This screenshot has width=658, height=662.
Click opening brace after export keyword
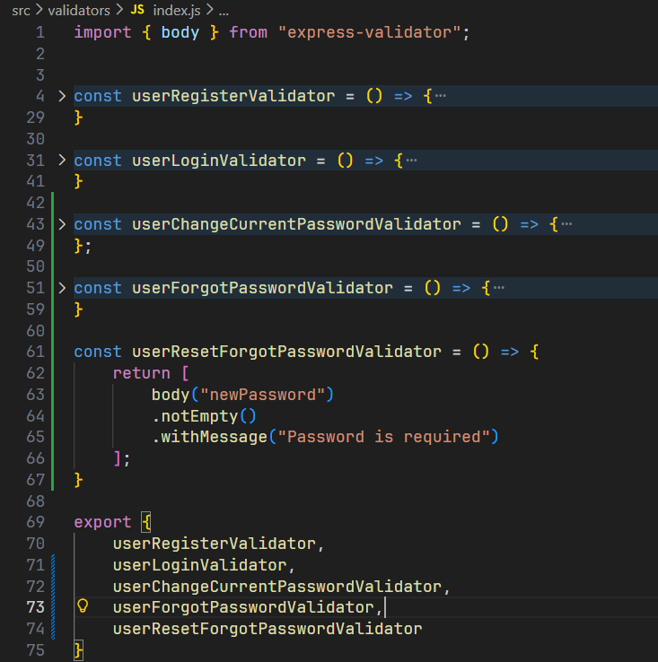coord(146,523)
